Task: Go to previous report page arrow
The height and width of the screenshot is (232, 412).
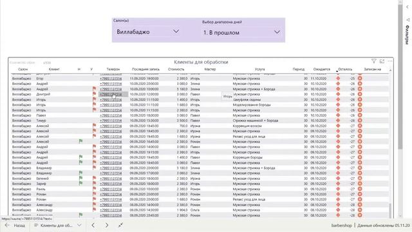Action: pos(93,225)
